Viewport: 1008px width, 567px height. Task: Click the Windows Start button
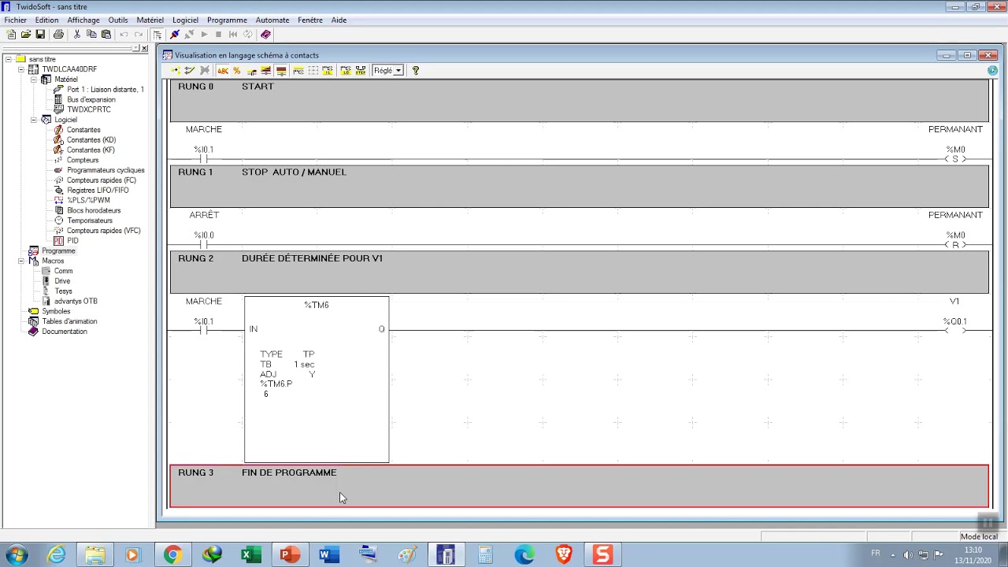click(x=17, y=554)
